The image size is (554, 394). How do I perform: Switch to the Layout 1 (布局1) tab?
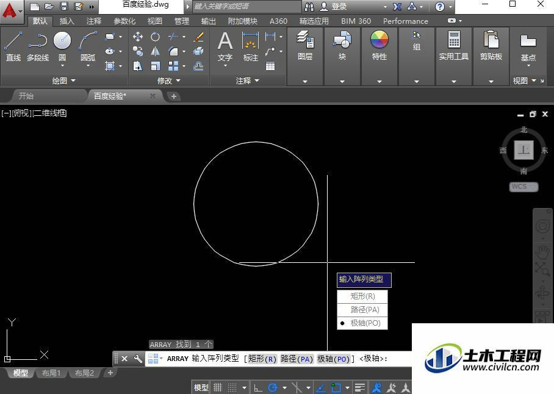pyautogui.click(x=51, y=373)
